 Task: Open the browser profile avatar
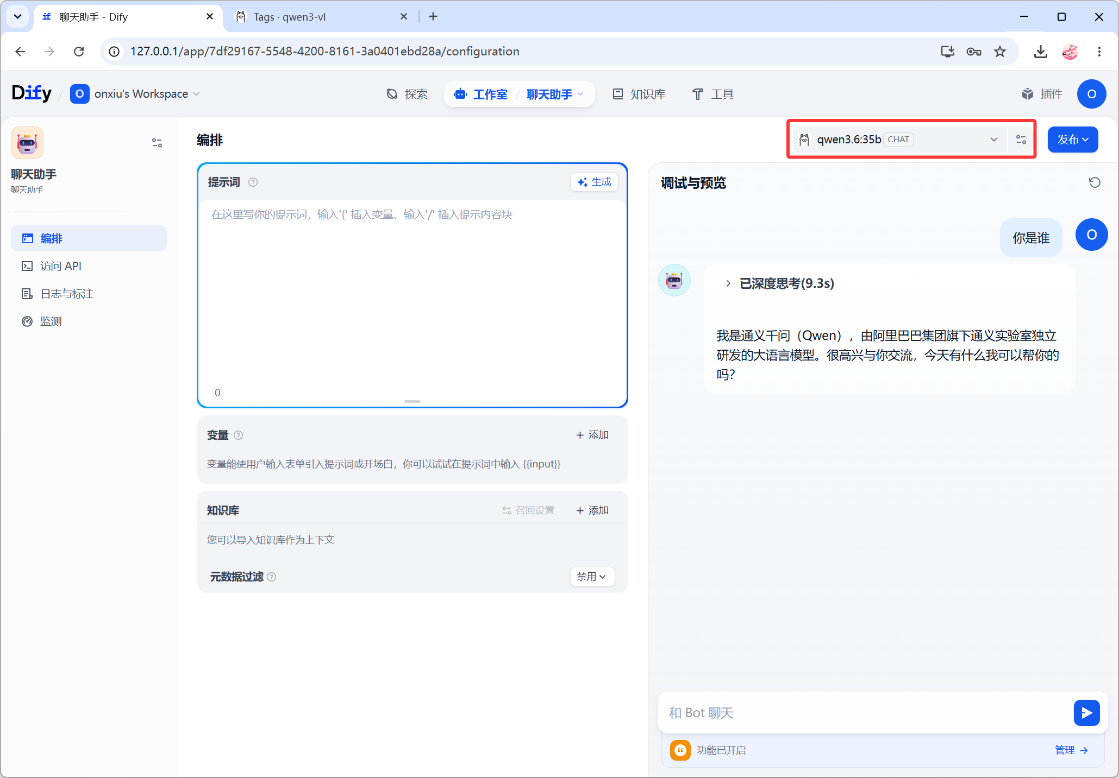coord(1070,52)
